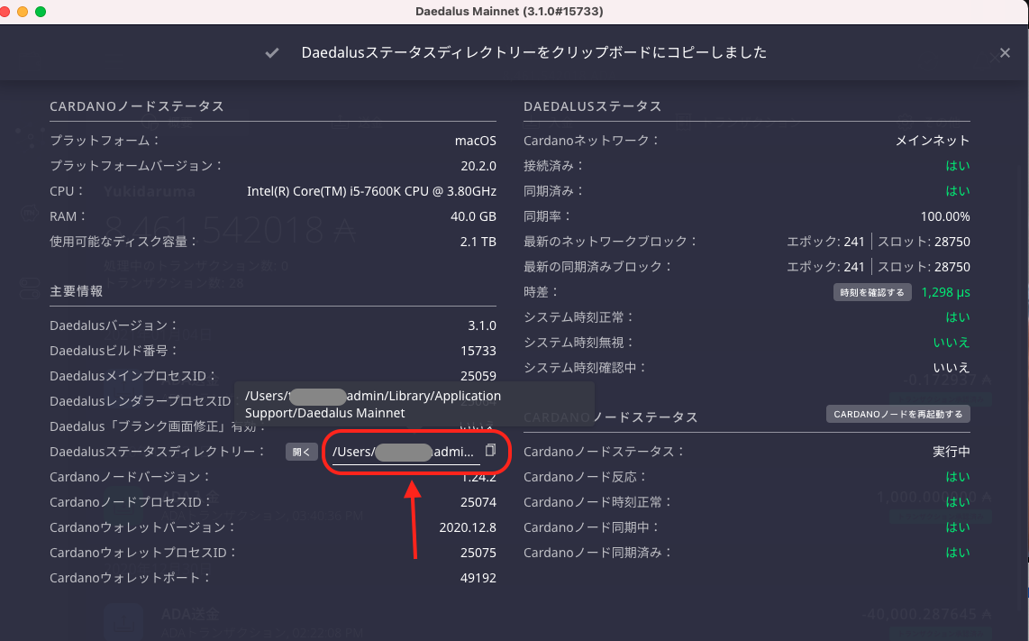Click the Cardano wallet port 49192
Screen dimensions: 1029x641
478,578
